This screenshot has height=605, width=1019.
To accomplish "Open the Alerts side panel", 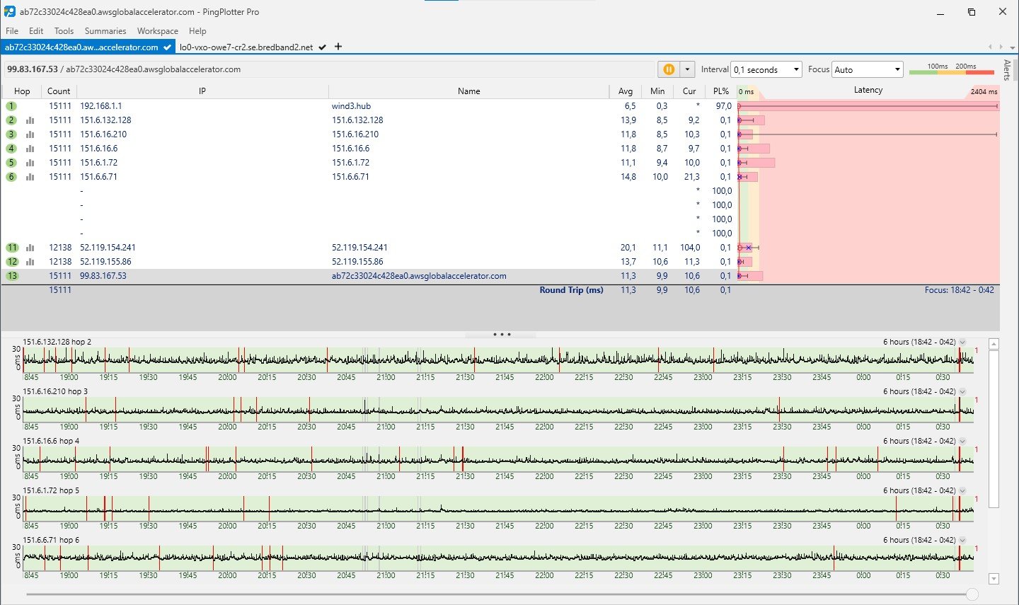I will [1007, 70].
